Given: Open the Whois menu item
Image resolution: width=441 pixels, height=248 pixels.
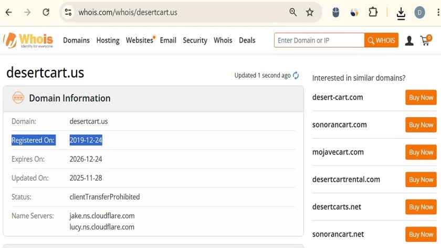Looking at the screenshot, I should click(223, 40).
